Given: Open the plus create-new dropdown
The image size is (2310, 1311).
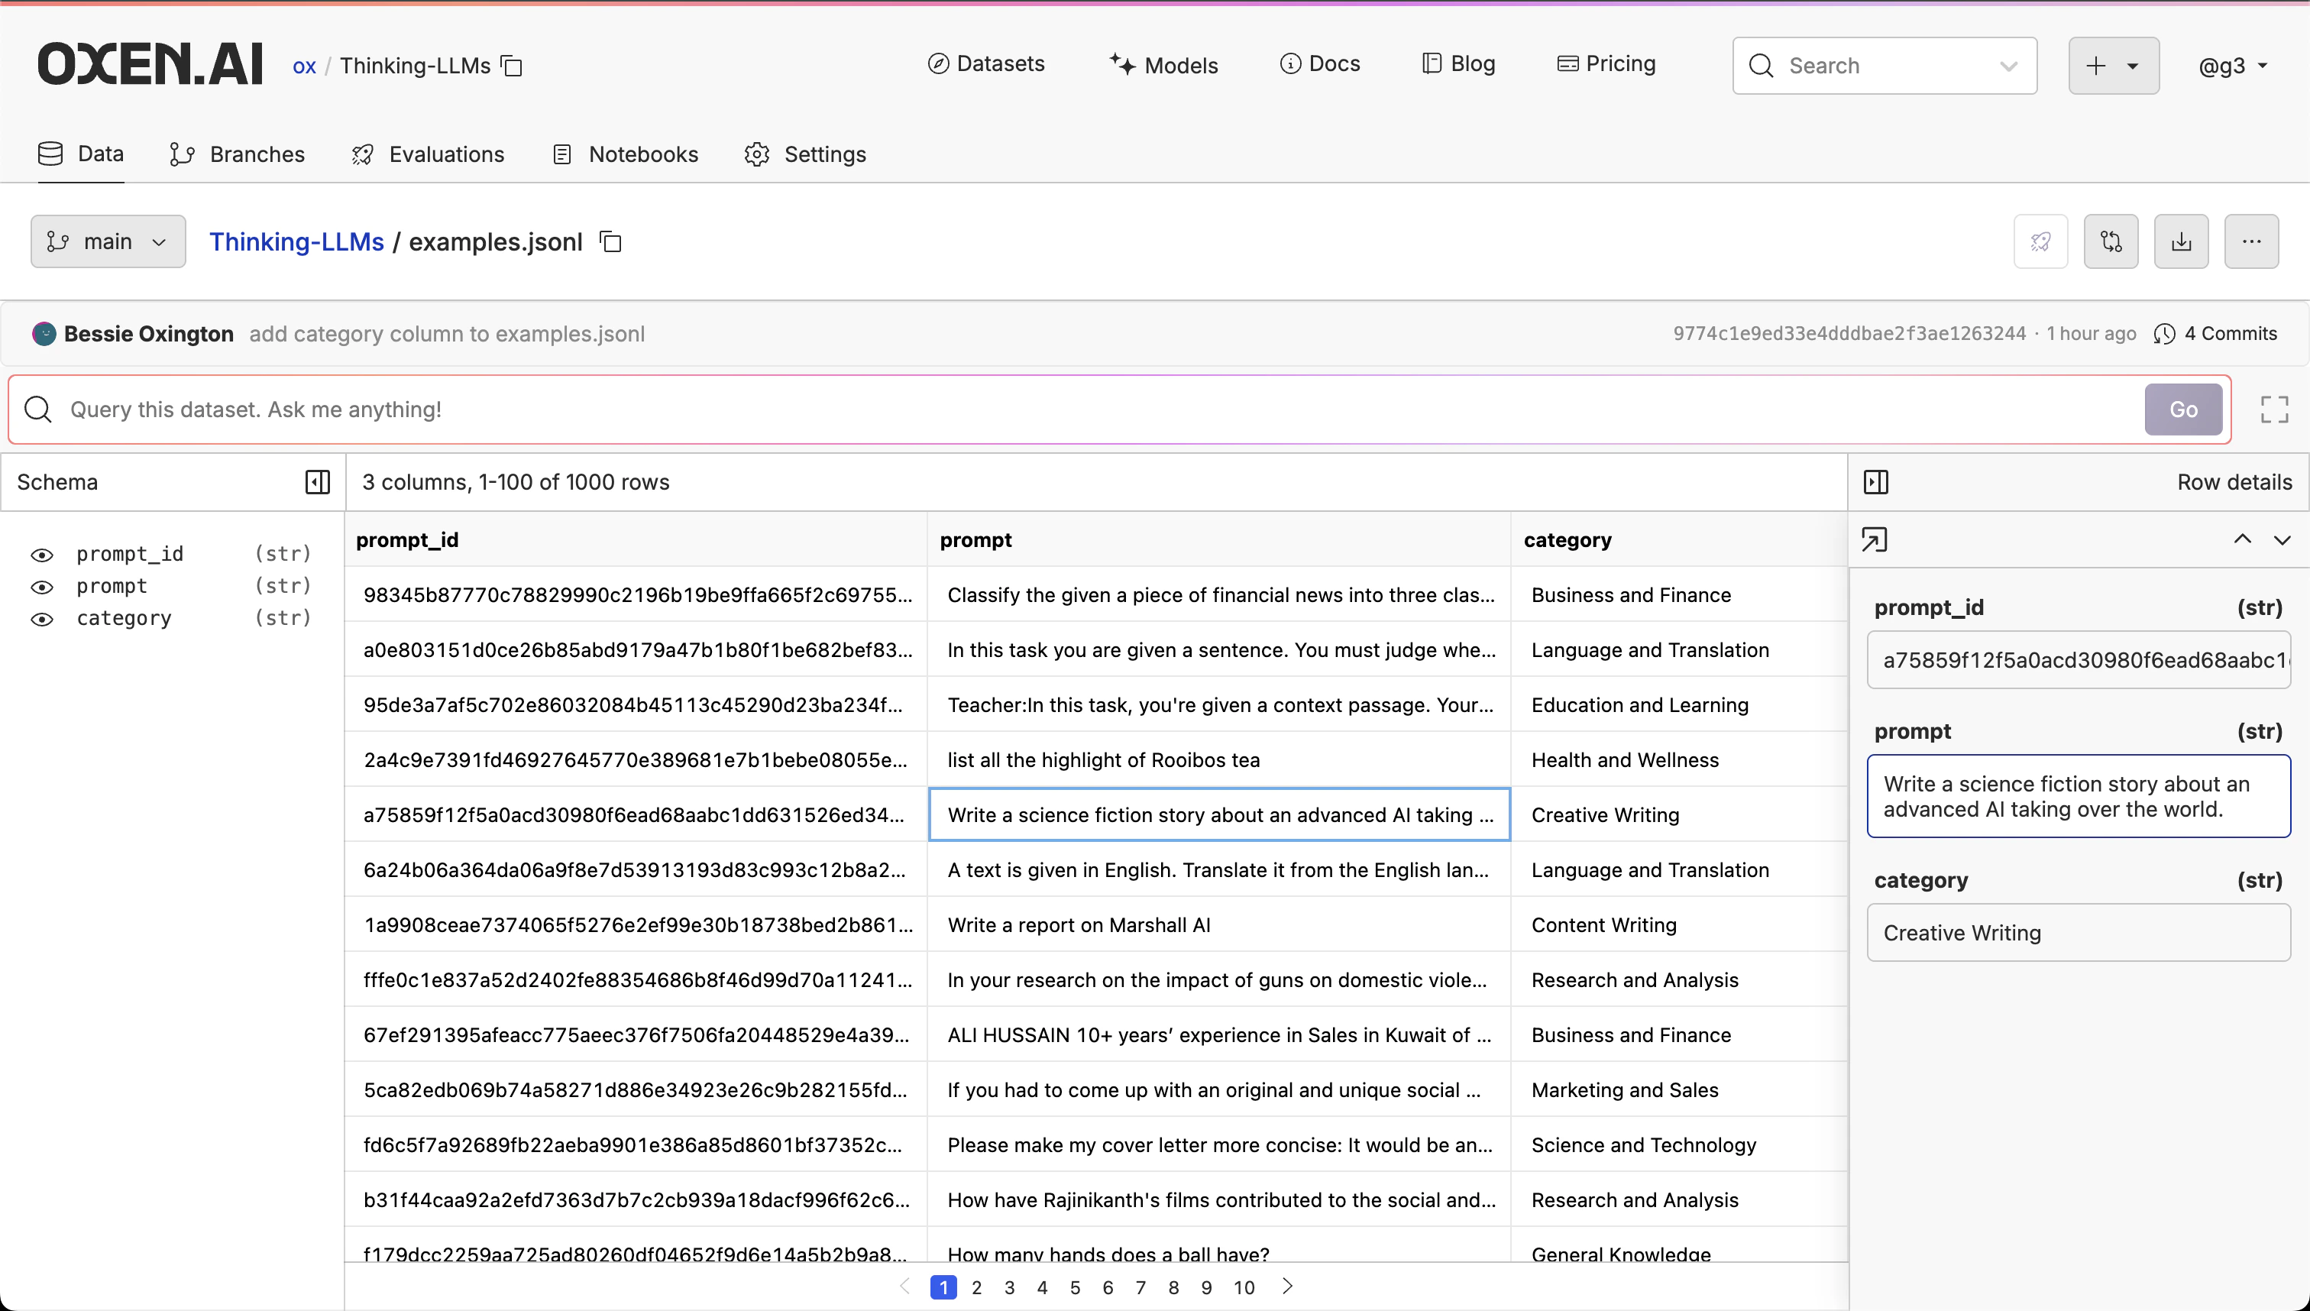Looking at the screenshot, I should [2113, 66].
